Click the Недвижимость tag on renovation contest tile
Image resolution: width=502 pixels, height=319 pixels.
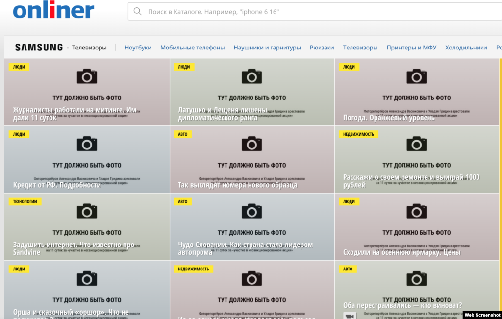(358, 134)
